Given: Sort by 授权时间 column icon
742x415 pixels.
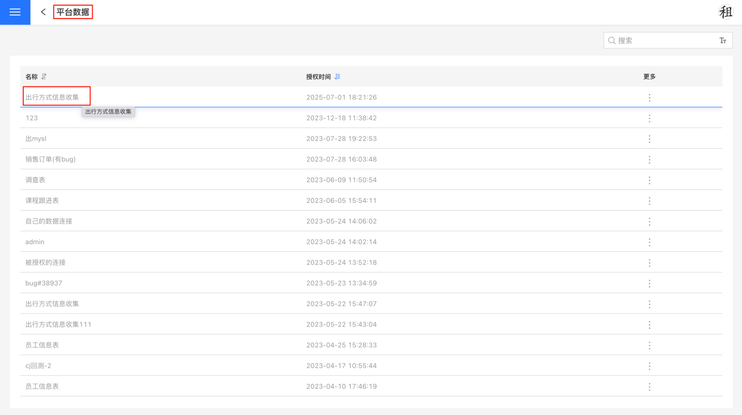Looking at the screenshot, I should click(338, 77).
